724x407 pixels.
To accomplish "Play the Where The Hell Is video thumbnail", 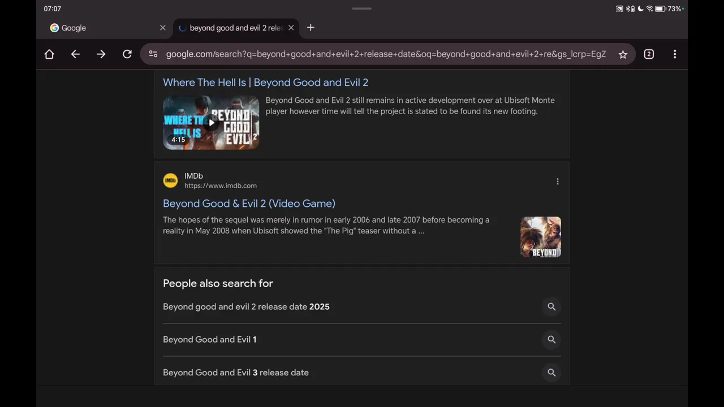I will click(211, 123).
